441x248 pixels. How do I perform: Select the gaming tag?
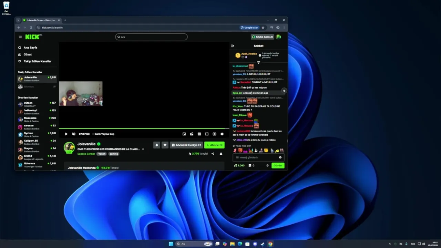point(114,154)
